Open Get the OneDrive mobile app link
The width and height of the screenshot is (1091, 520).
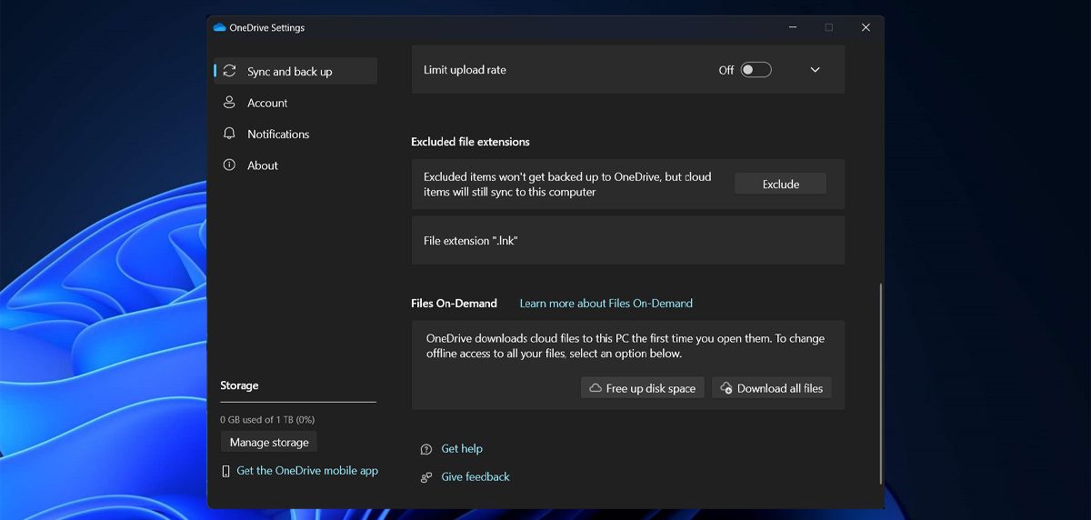pos(307,471)
